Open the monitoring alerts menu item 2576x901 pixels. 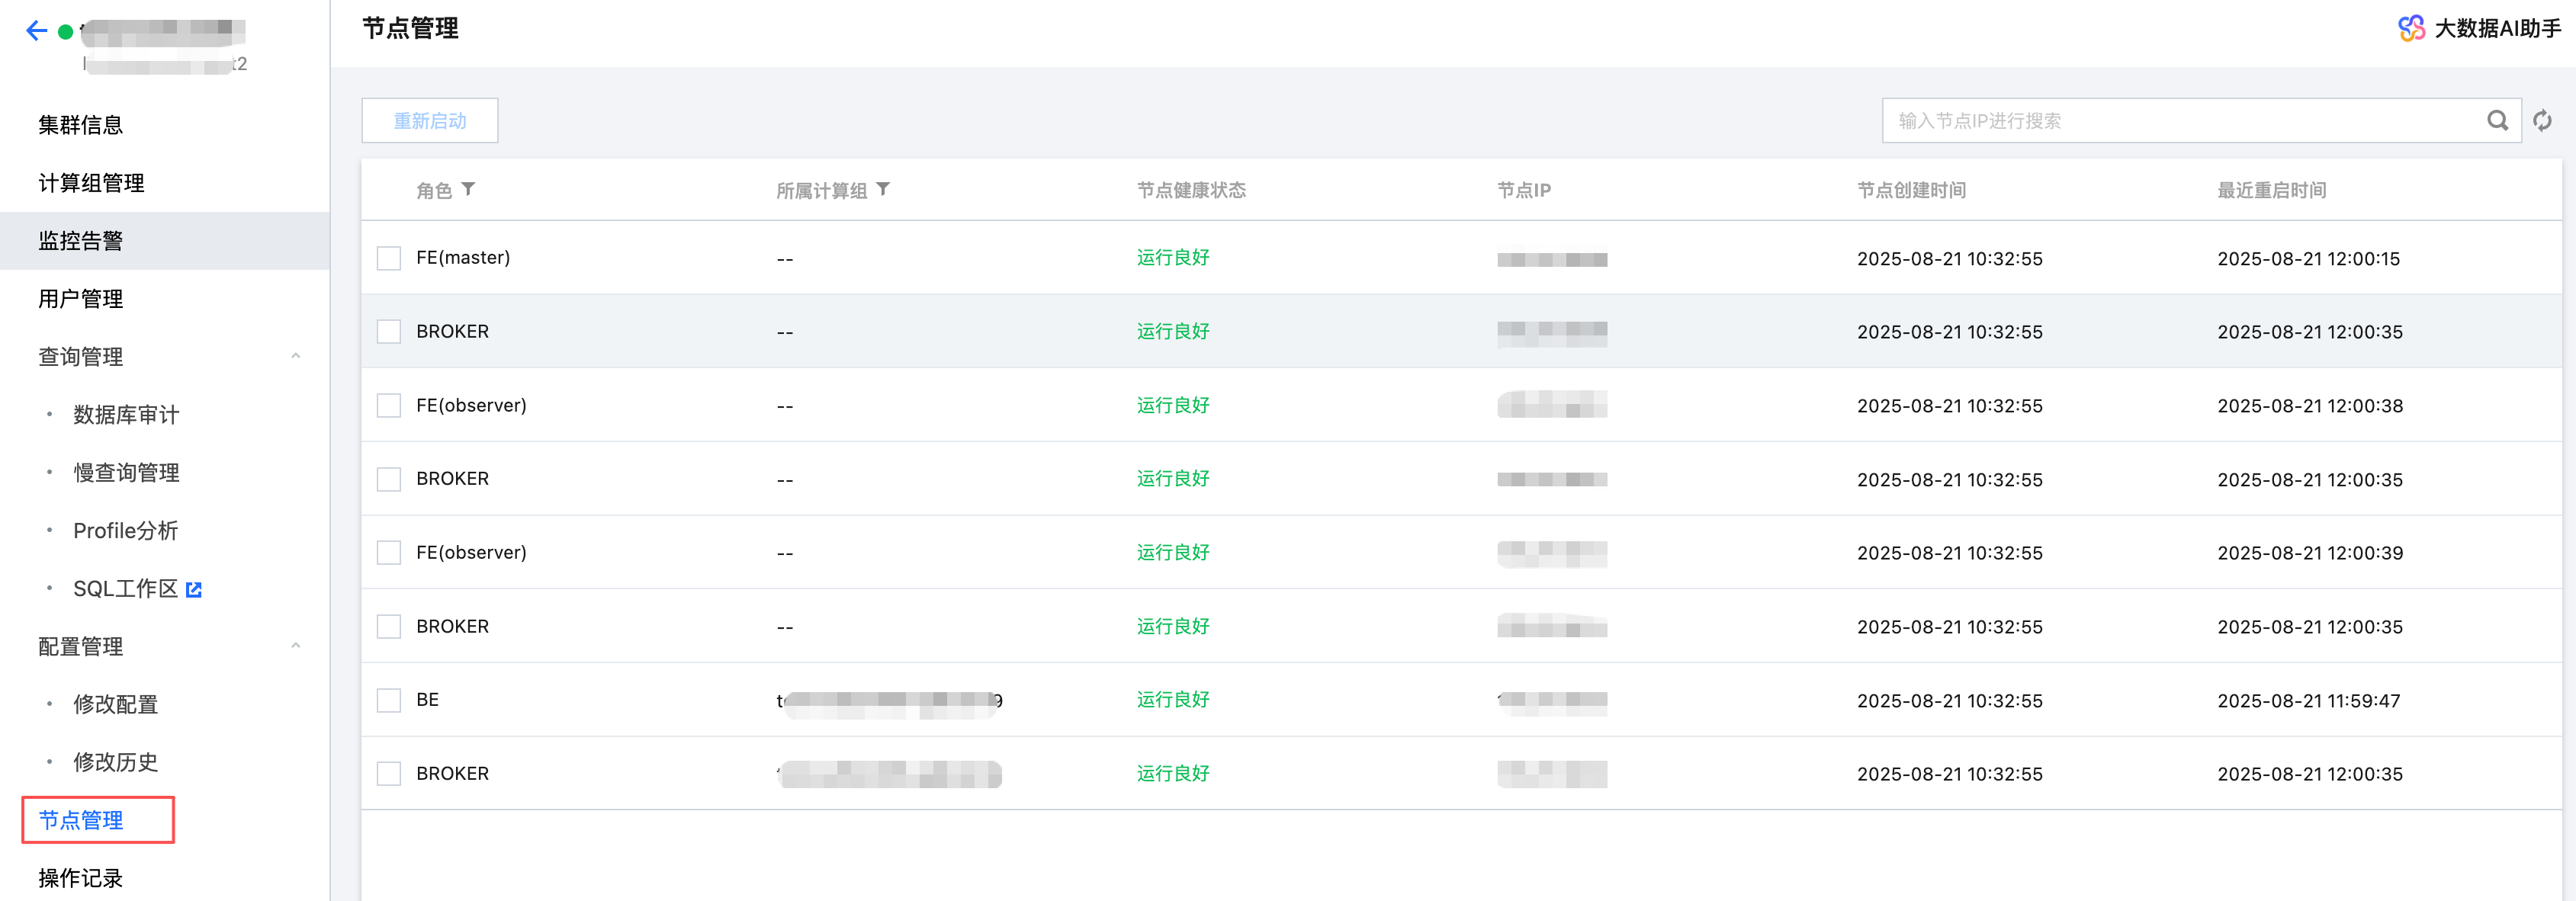coord(81,241)
